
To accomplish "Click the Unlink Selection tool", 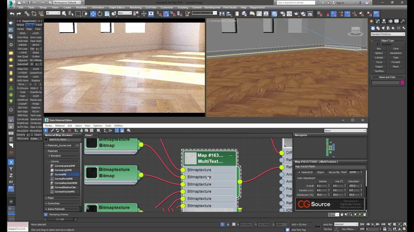I will click(x=34, y=14).
